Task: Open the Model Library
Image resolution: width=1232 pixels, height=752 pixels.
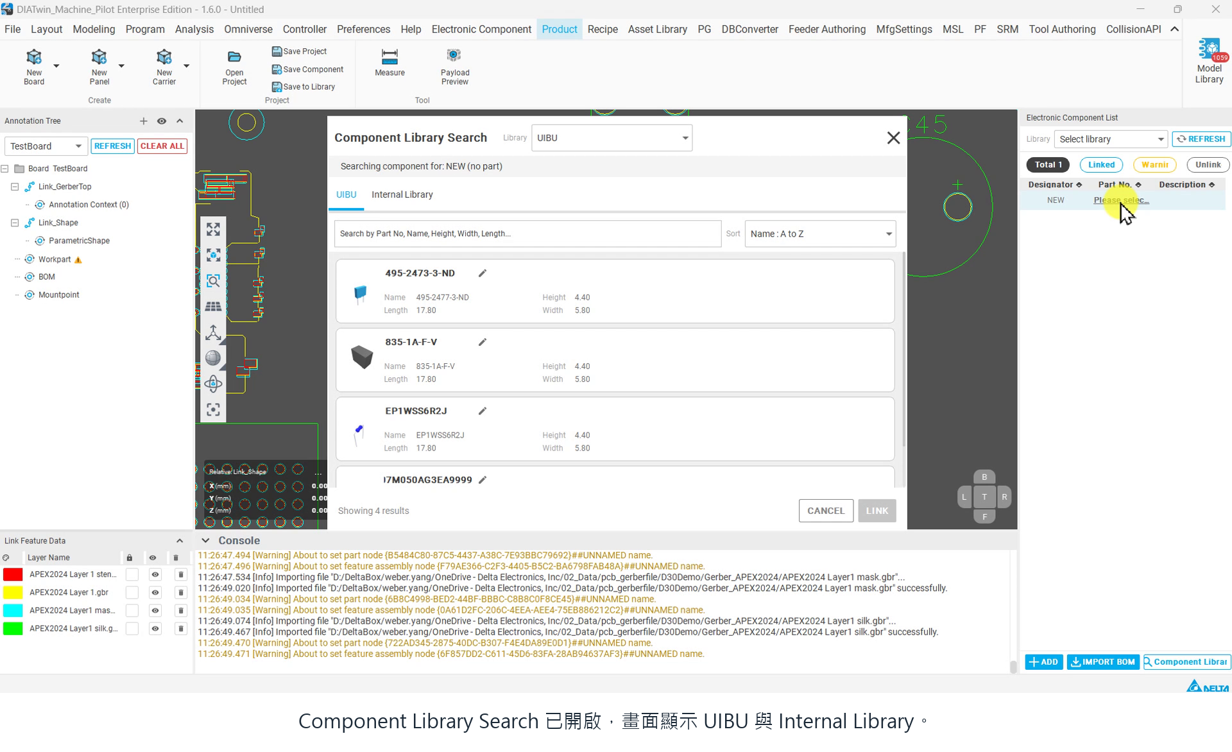Action: click(x=1209, y=62)
